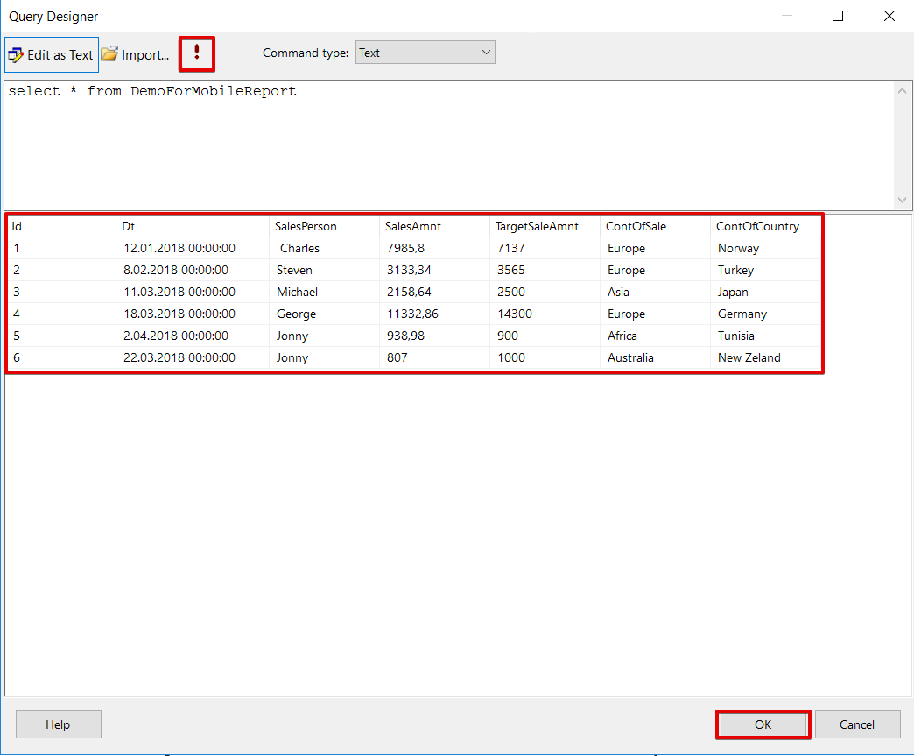
Task: Click the SalesPerson column header
Action: 306,226
